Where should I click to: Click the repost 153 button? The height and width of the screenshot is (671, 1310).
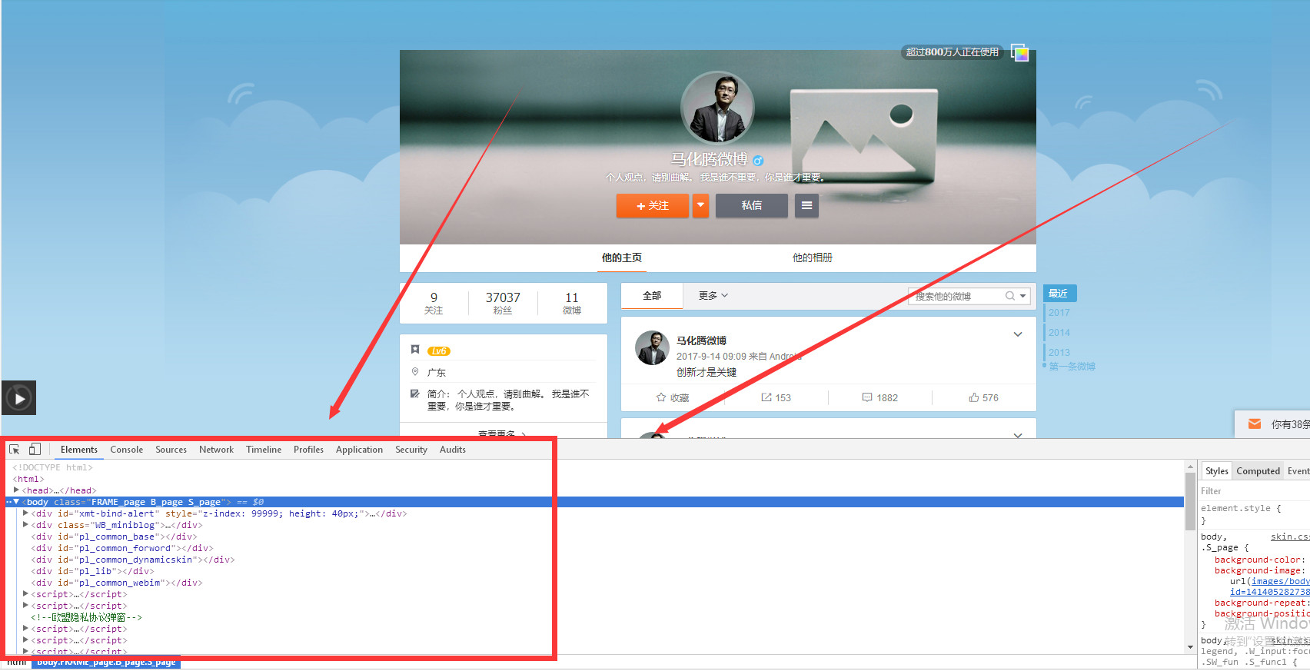[x=776, y=398]
